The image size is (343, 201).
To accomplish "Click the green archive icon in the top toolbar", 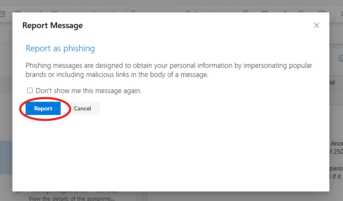I will (2, 13).
